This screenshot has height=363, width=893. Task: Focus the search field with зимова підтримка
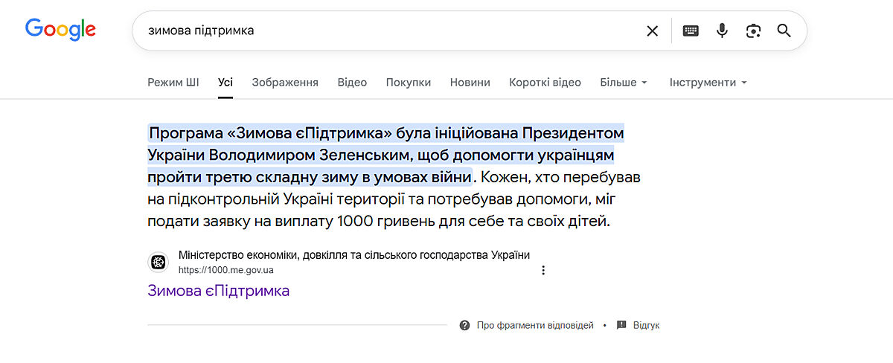pyautogui.click(x=387, y=30)
